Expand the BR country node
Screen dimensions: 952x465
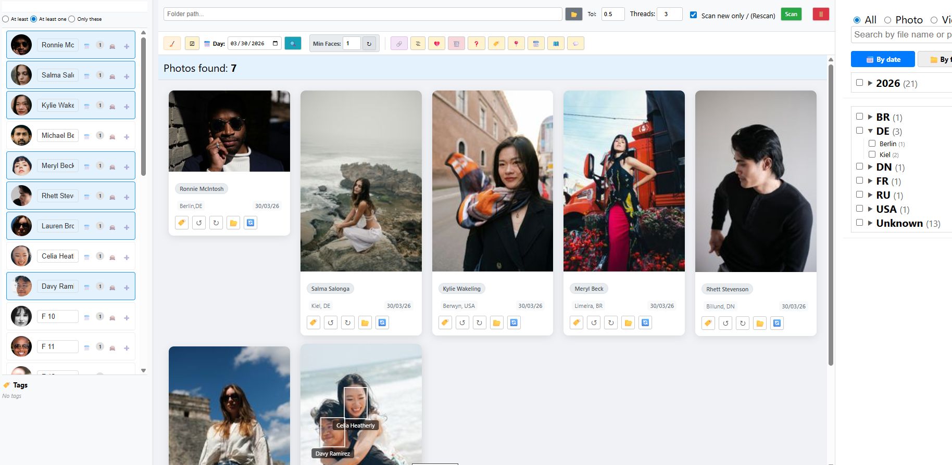(870, 117)
